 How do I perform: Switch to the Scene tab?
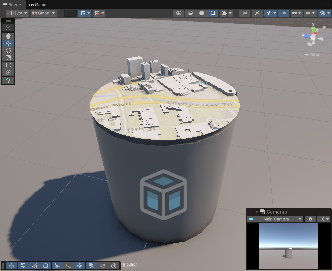coord(12,4)
